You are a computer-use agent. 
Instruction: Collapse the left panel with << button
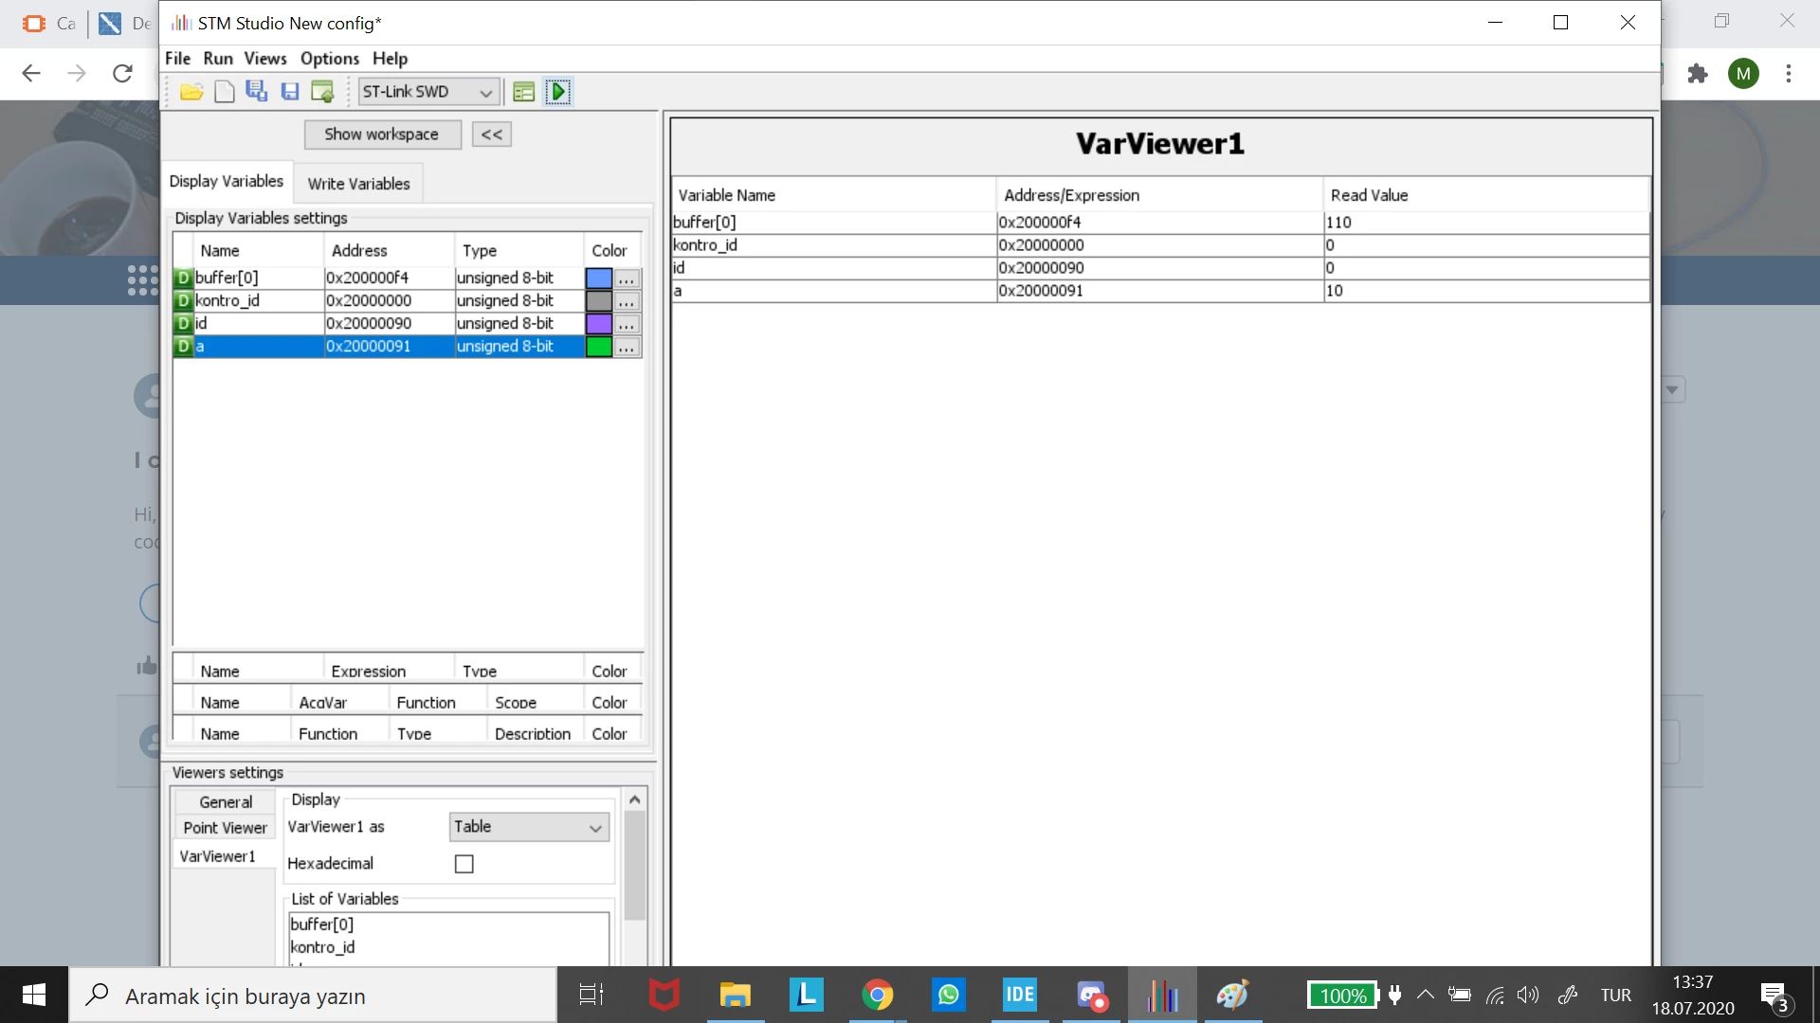(x=492, y=135)
